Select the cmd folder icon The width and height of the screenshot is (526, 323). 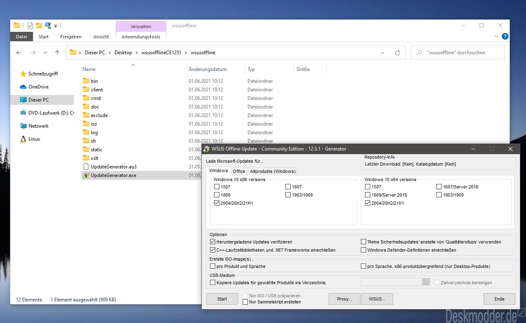[86, 98]
